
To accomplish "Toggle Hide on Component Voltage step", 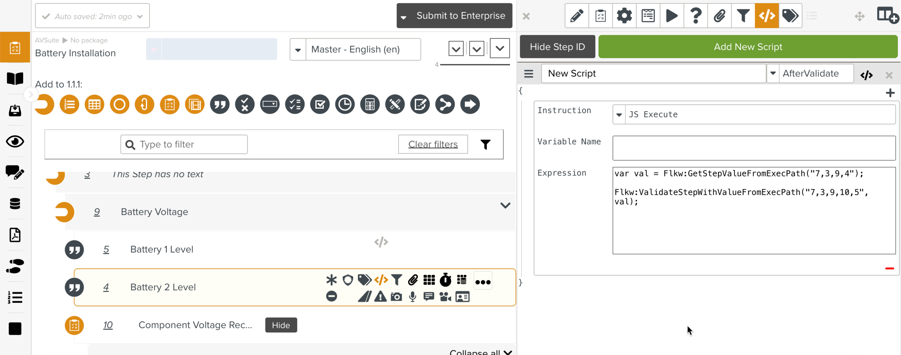I will pos(281,325).
